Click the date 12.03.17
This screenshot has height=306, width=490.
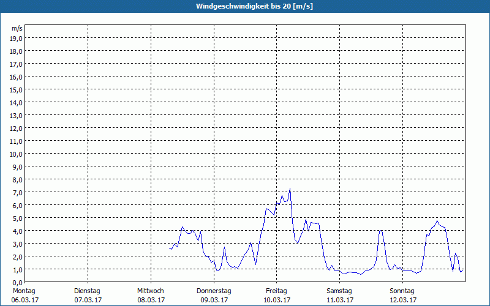403,300
